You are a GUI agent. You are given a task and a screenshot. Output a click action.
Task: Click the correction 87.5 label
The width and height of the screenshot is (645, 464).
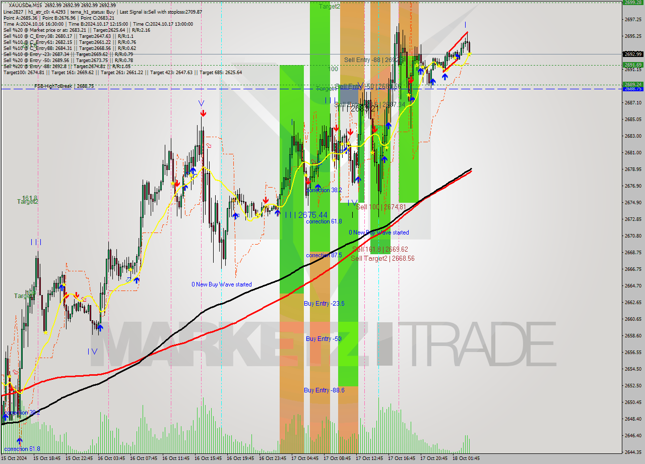324,255
